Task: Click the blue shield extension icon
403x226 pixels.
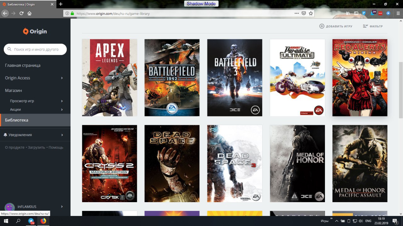Action: 364,13
